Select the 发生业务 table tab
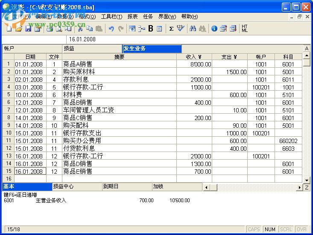Image resolution: width=313 pixels, height=235 pixels. coord(152,49)
